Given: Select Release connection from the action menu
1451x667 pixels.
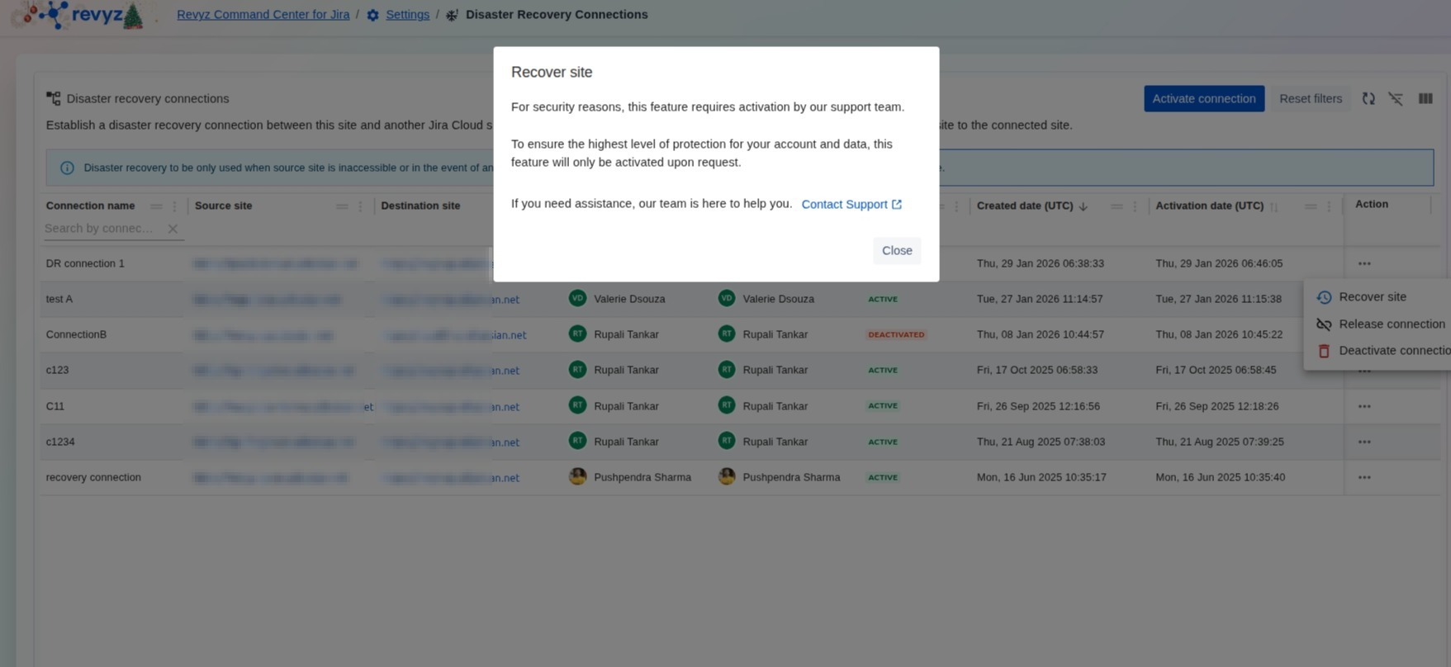Looking at the screenshot, I should click(x=1391, y=324).
